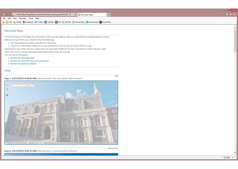Screen dimensions: 238x169
Task: Open the CTO favorites bookmark
Action: 9,22
